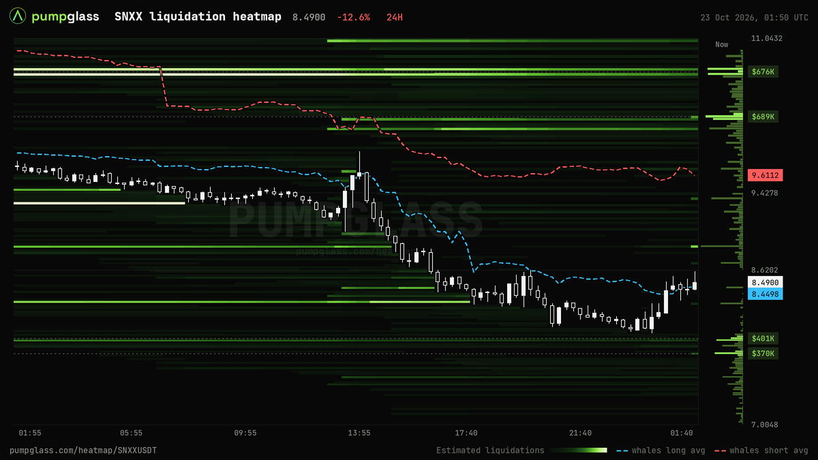The height and width of the screenshot is (460, 818).
Task: Click the $370K liquidation label
Action: 763,353
